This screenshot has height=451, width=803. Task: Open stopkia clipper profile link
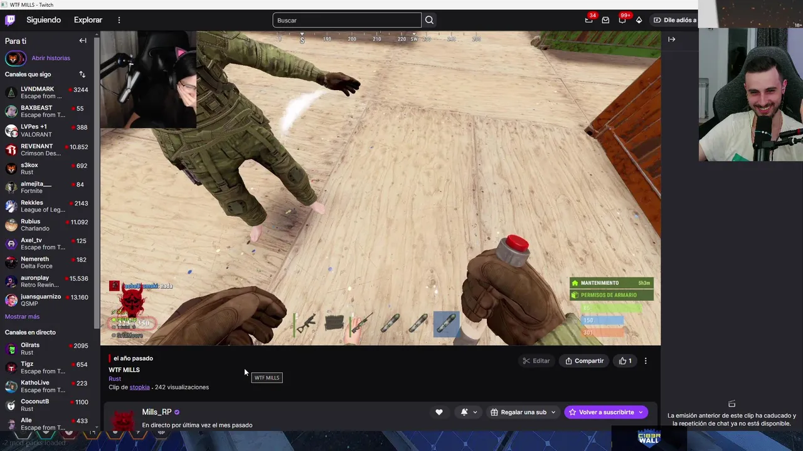point(139,387)
